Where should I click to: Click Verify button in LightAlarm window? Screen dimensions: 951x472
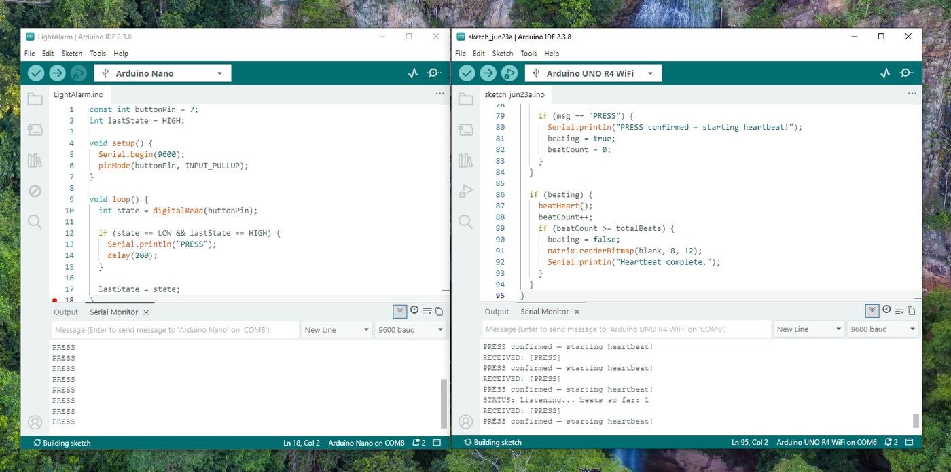36,73
